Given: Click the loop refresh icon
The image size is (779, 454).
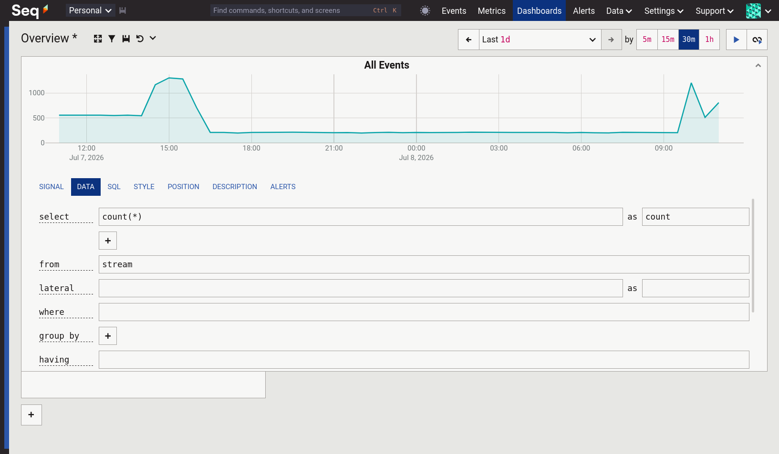Looking at the screenshot, I should pos(757,40).
